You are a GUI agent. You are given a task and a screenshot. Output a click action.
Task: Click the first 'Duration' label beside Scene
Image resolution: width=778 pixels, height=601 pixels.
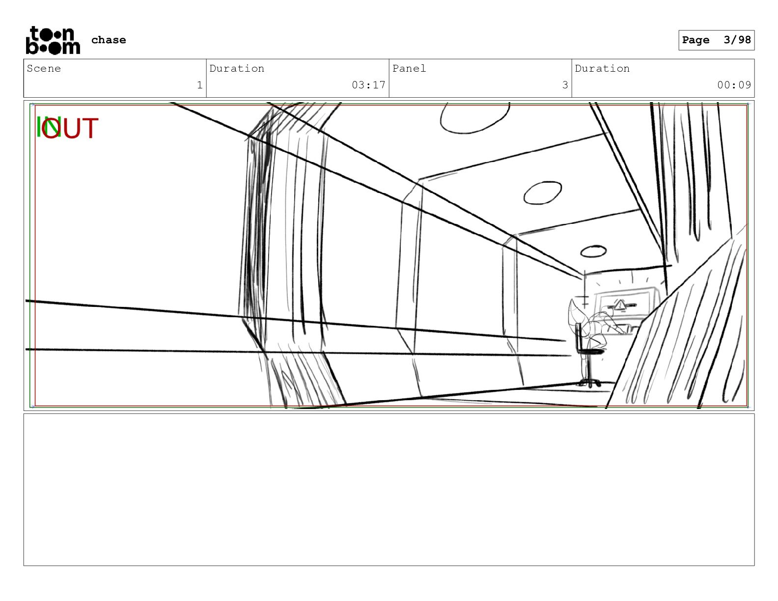click(x=237, y=69)
